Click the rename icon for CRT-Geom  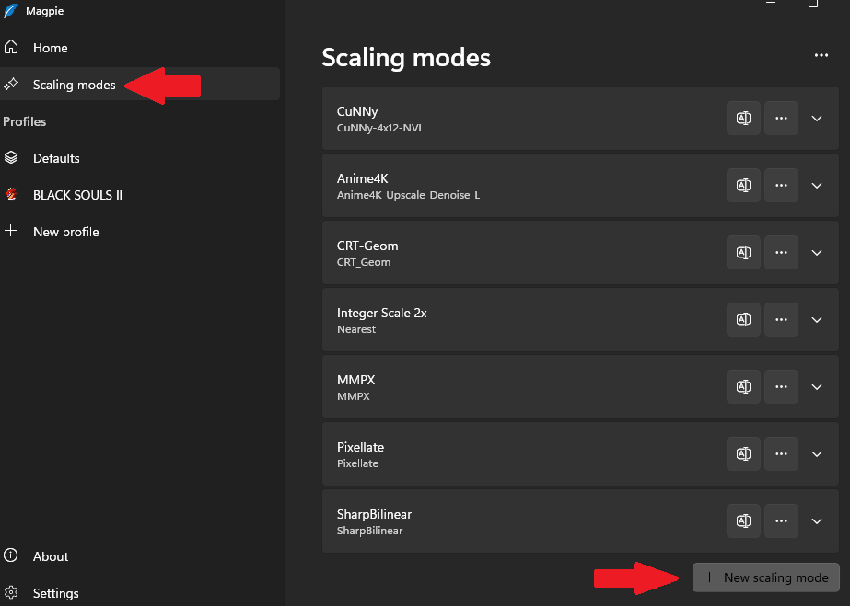[743, 253]
